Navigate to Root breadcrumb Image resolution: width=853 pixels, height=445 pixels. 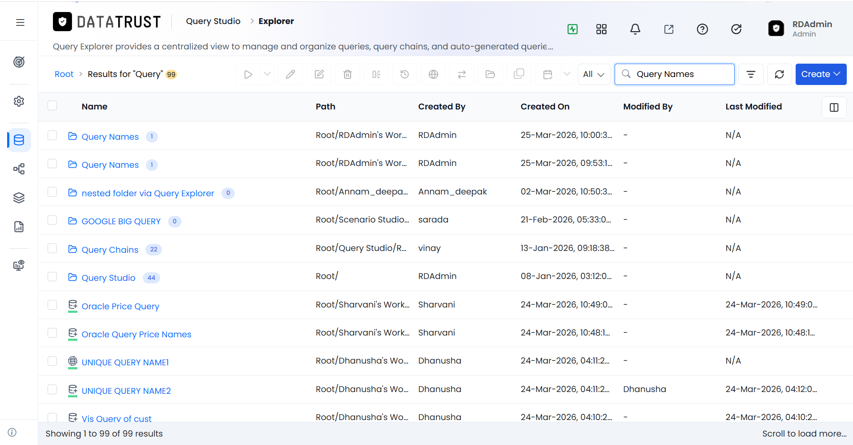(64, 74)
